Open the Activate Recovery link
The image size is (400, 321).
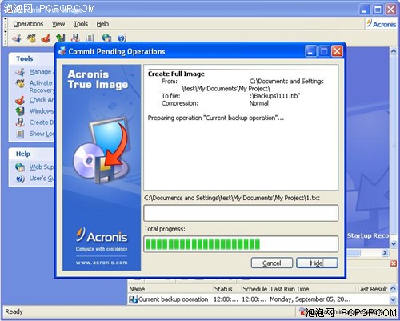coord(42,86)
